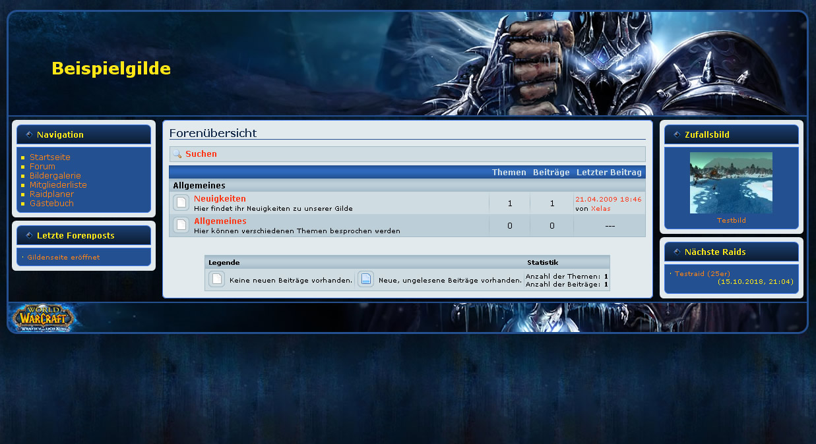Click the Nächste Raids panel title
816x444 pixels.
tap(715, 252)
